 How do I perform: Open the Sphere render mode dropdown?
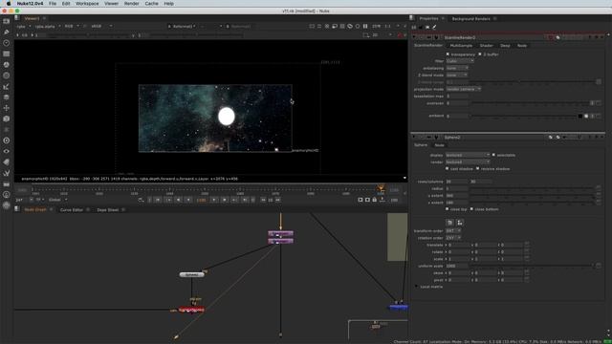[468, 161]
